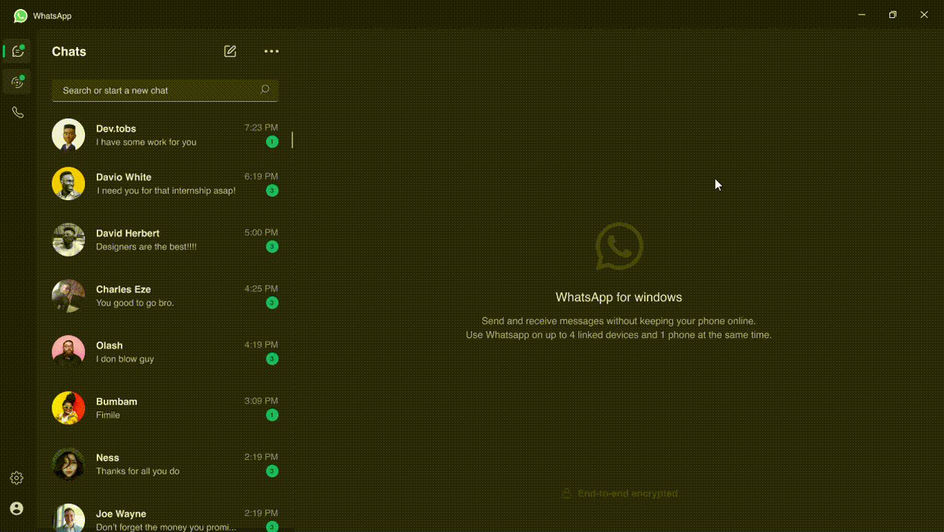The height and width of the screenshot is (532, 944).
Task: Open chat with Dev.tobs
Action: (165, 135)
